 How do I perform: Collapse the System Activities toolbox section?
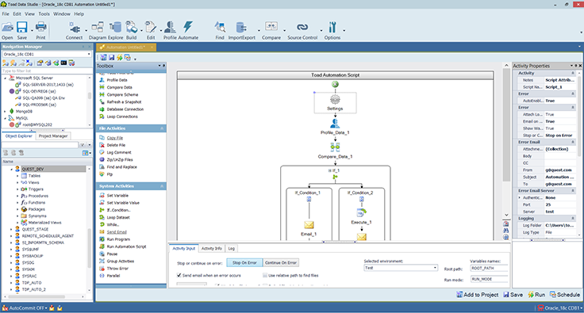162,186
